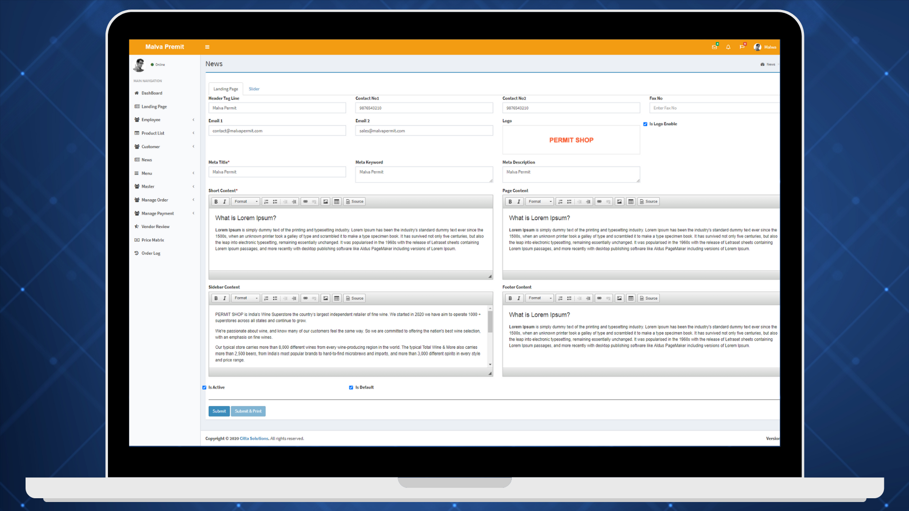Screen dimensions: 909x511
Task: Insert table in Short Content editor
Action: coord(337,202)
